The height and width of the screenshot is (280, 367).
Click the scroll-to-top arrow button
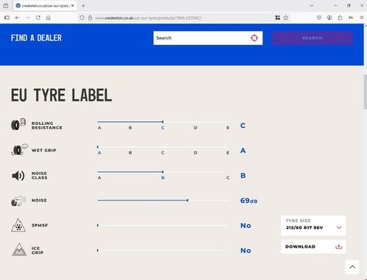point(352,267)
